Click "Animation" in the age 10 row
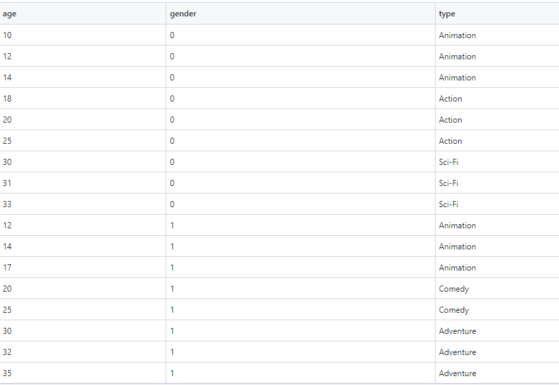Viewport: 559px width, 385px height. pos(457,35)
